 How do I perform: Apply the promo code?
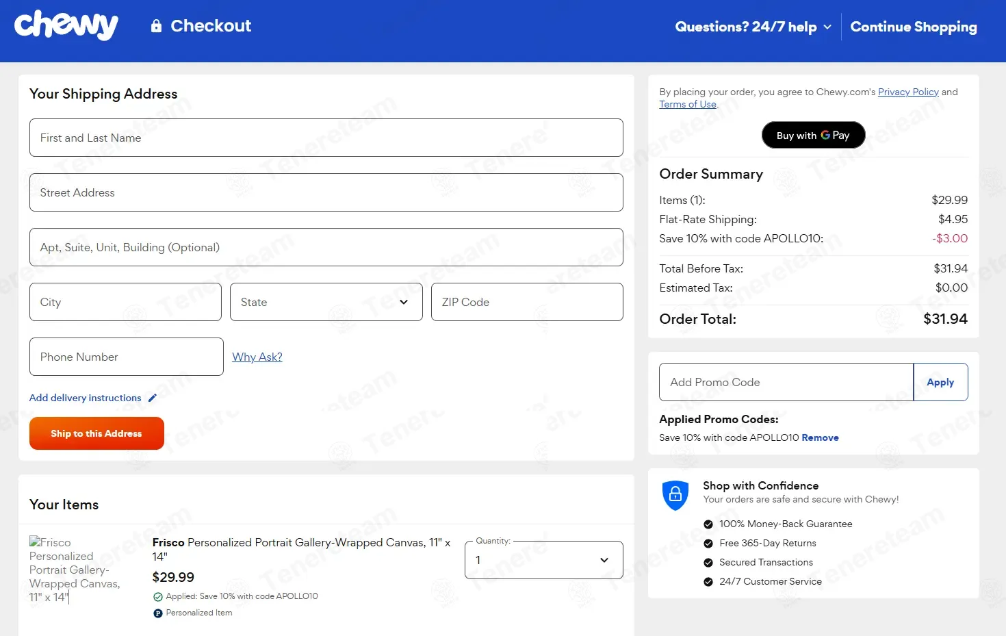pos(940,382)
